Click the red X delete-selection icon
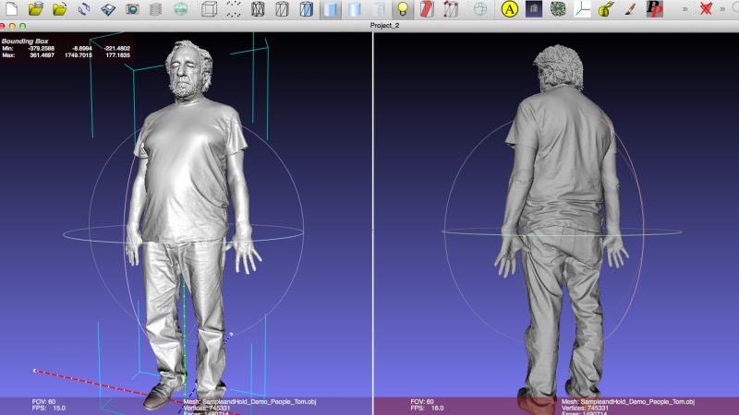739x415 pixels. [706, 9]
